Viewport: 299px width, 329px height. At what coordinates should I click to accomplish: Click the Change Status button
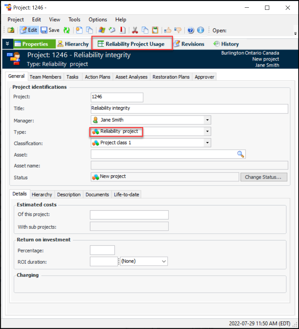(x=264, y=177)
